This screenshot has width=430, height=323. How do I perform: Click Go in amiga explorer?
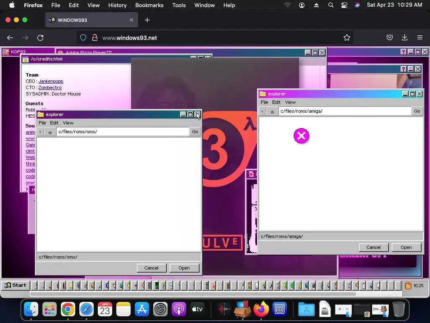(417, 111)
